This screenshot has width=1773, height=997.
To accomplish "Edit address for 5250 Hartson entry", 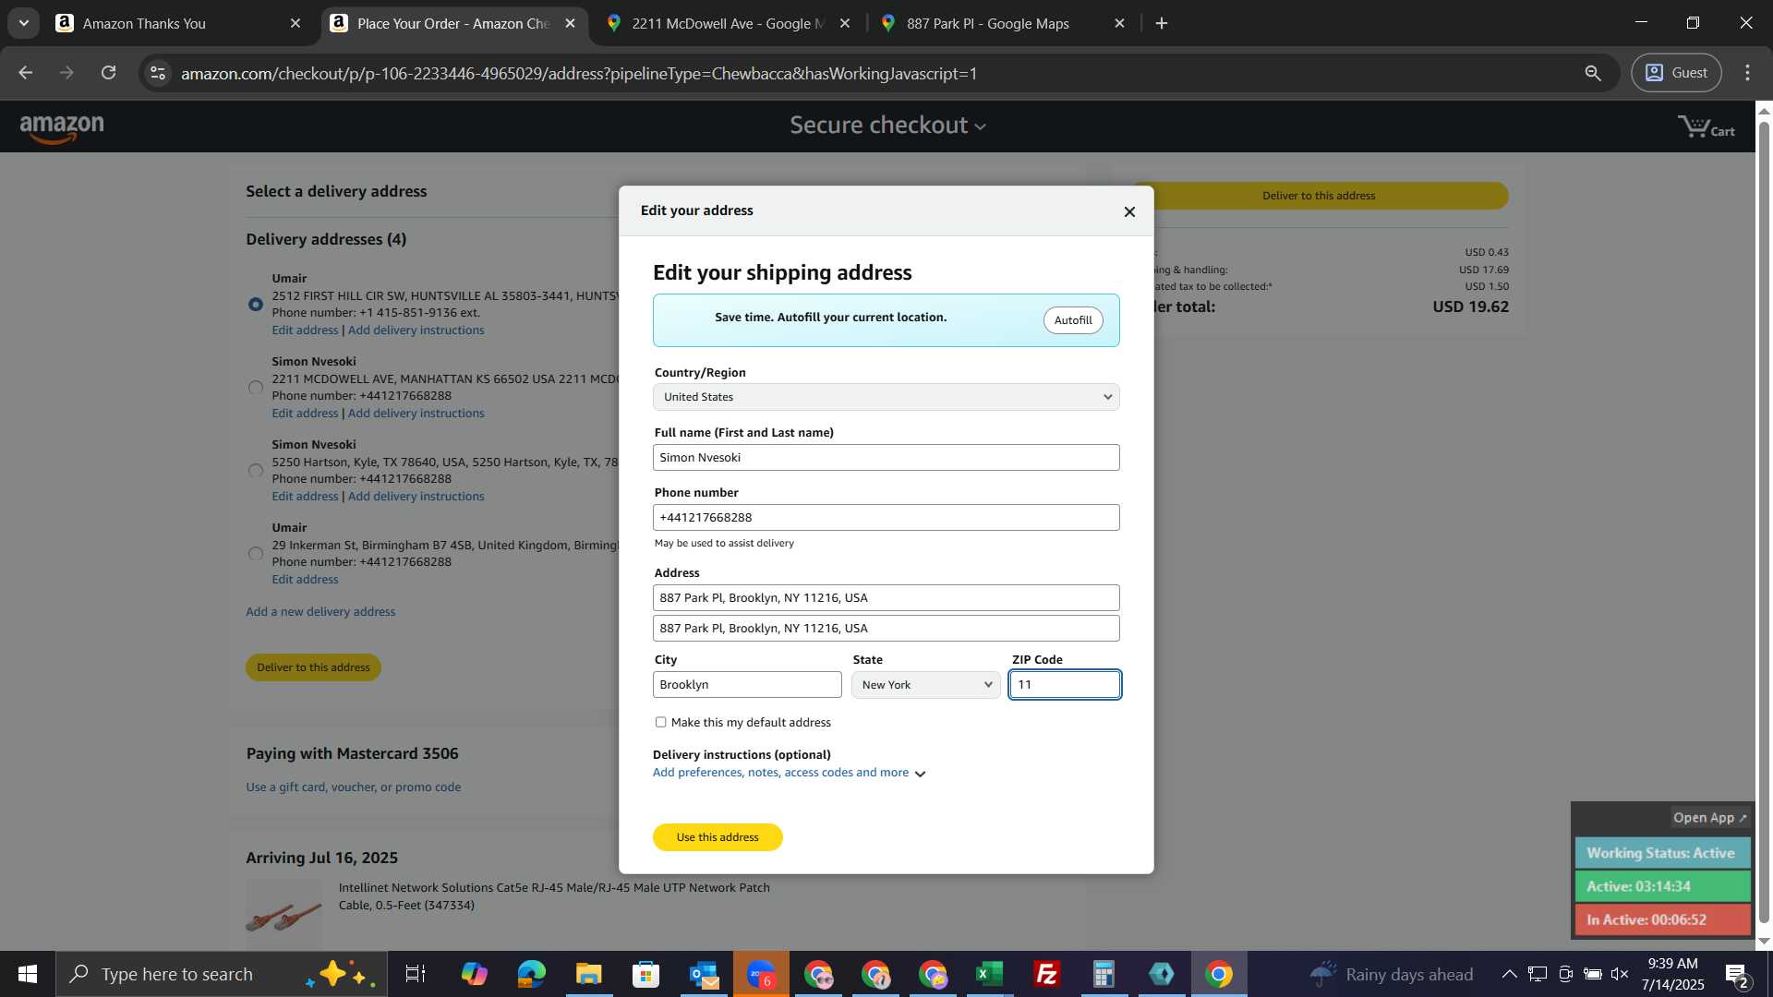I will coord(305,497).
